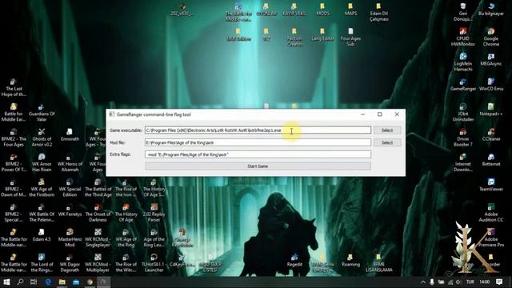Select the WK RCMod Multiplayer icon
Viewport: 512px width, 288px height.
click(x=98, y=263)
